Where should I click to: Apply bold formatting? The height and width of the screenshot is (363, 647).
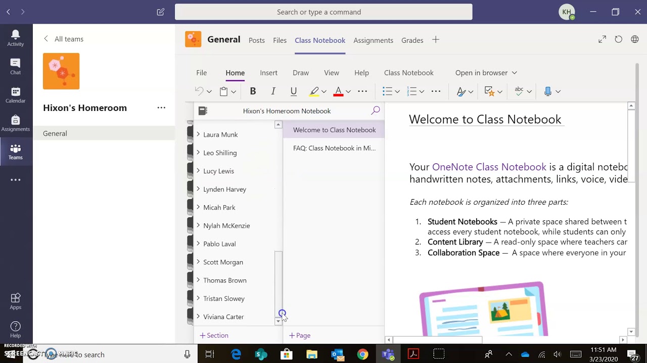(x=253, y=91)
